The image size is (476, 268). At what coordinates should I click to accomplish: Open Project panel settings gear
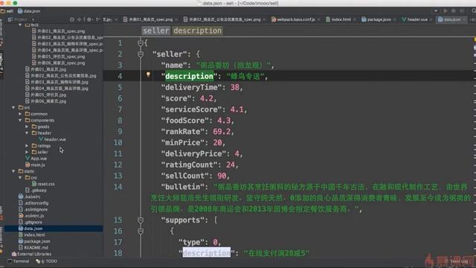coord(89,19)
